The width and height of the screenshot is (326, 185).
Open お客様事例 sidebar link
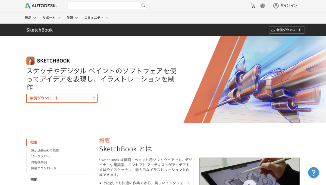coord(39,162)
